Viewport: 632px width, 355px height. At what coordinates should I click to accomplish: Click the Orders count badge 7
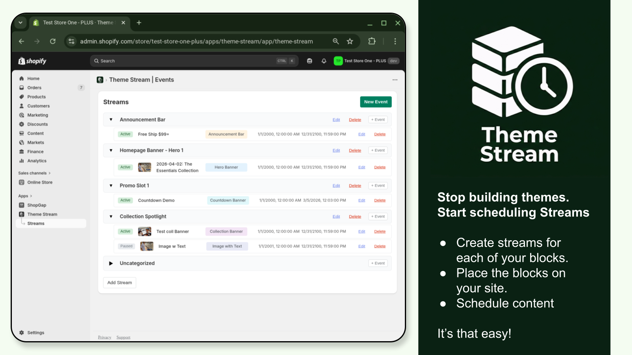(81, 88)
